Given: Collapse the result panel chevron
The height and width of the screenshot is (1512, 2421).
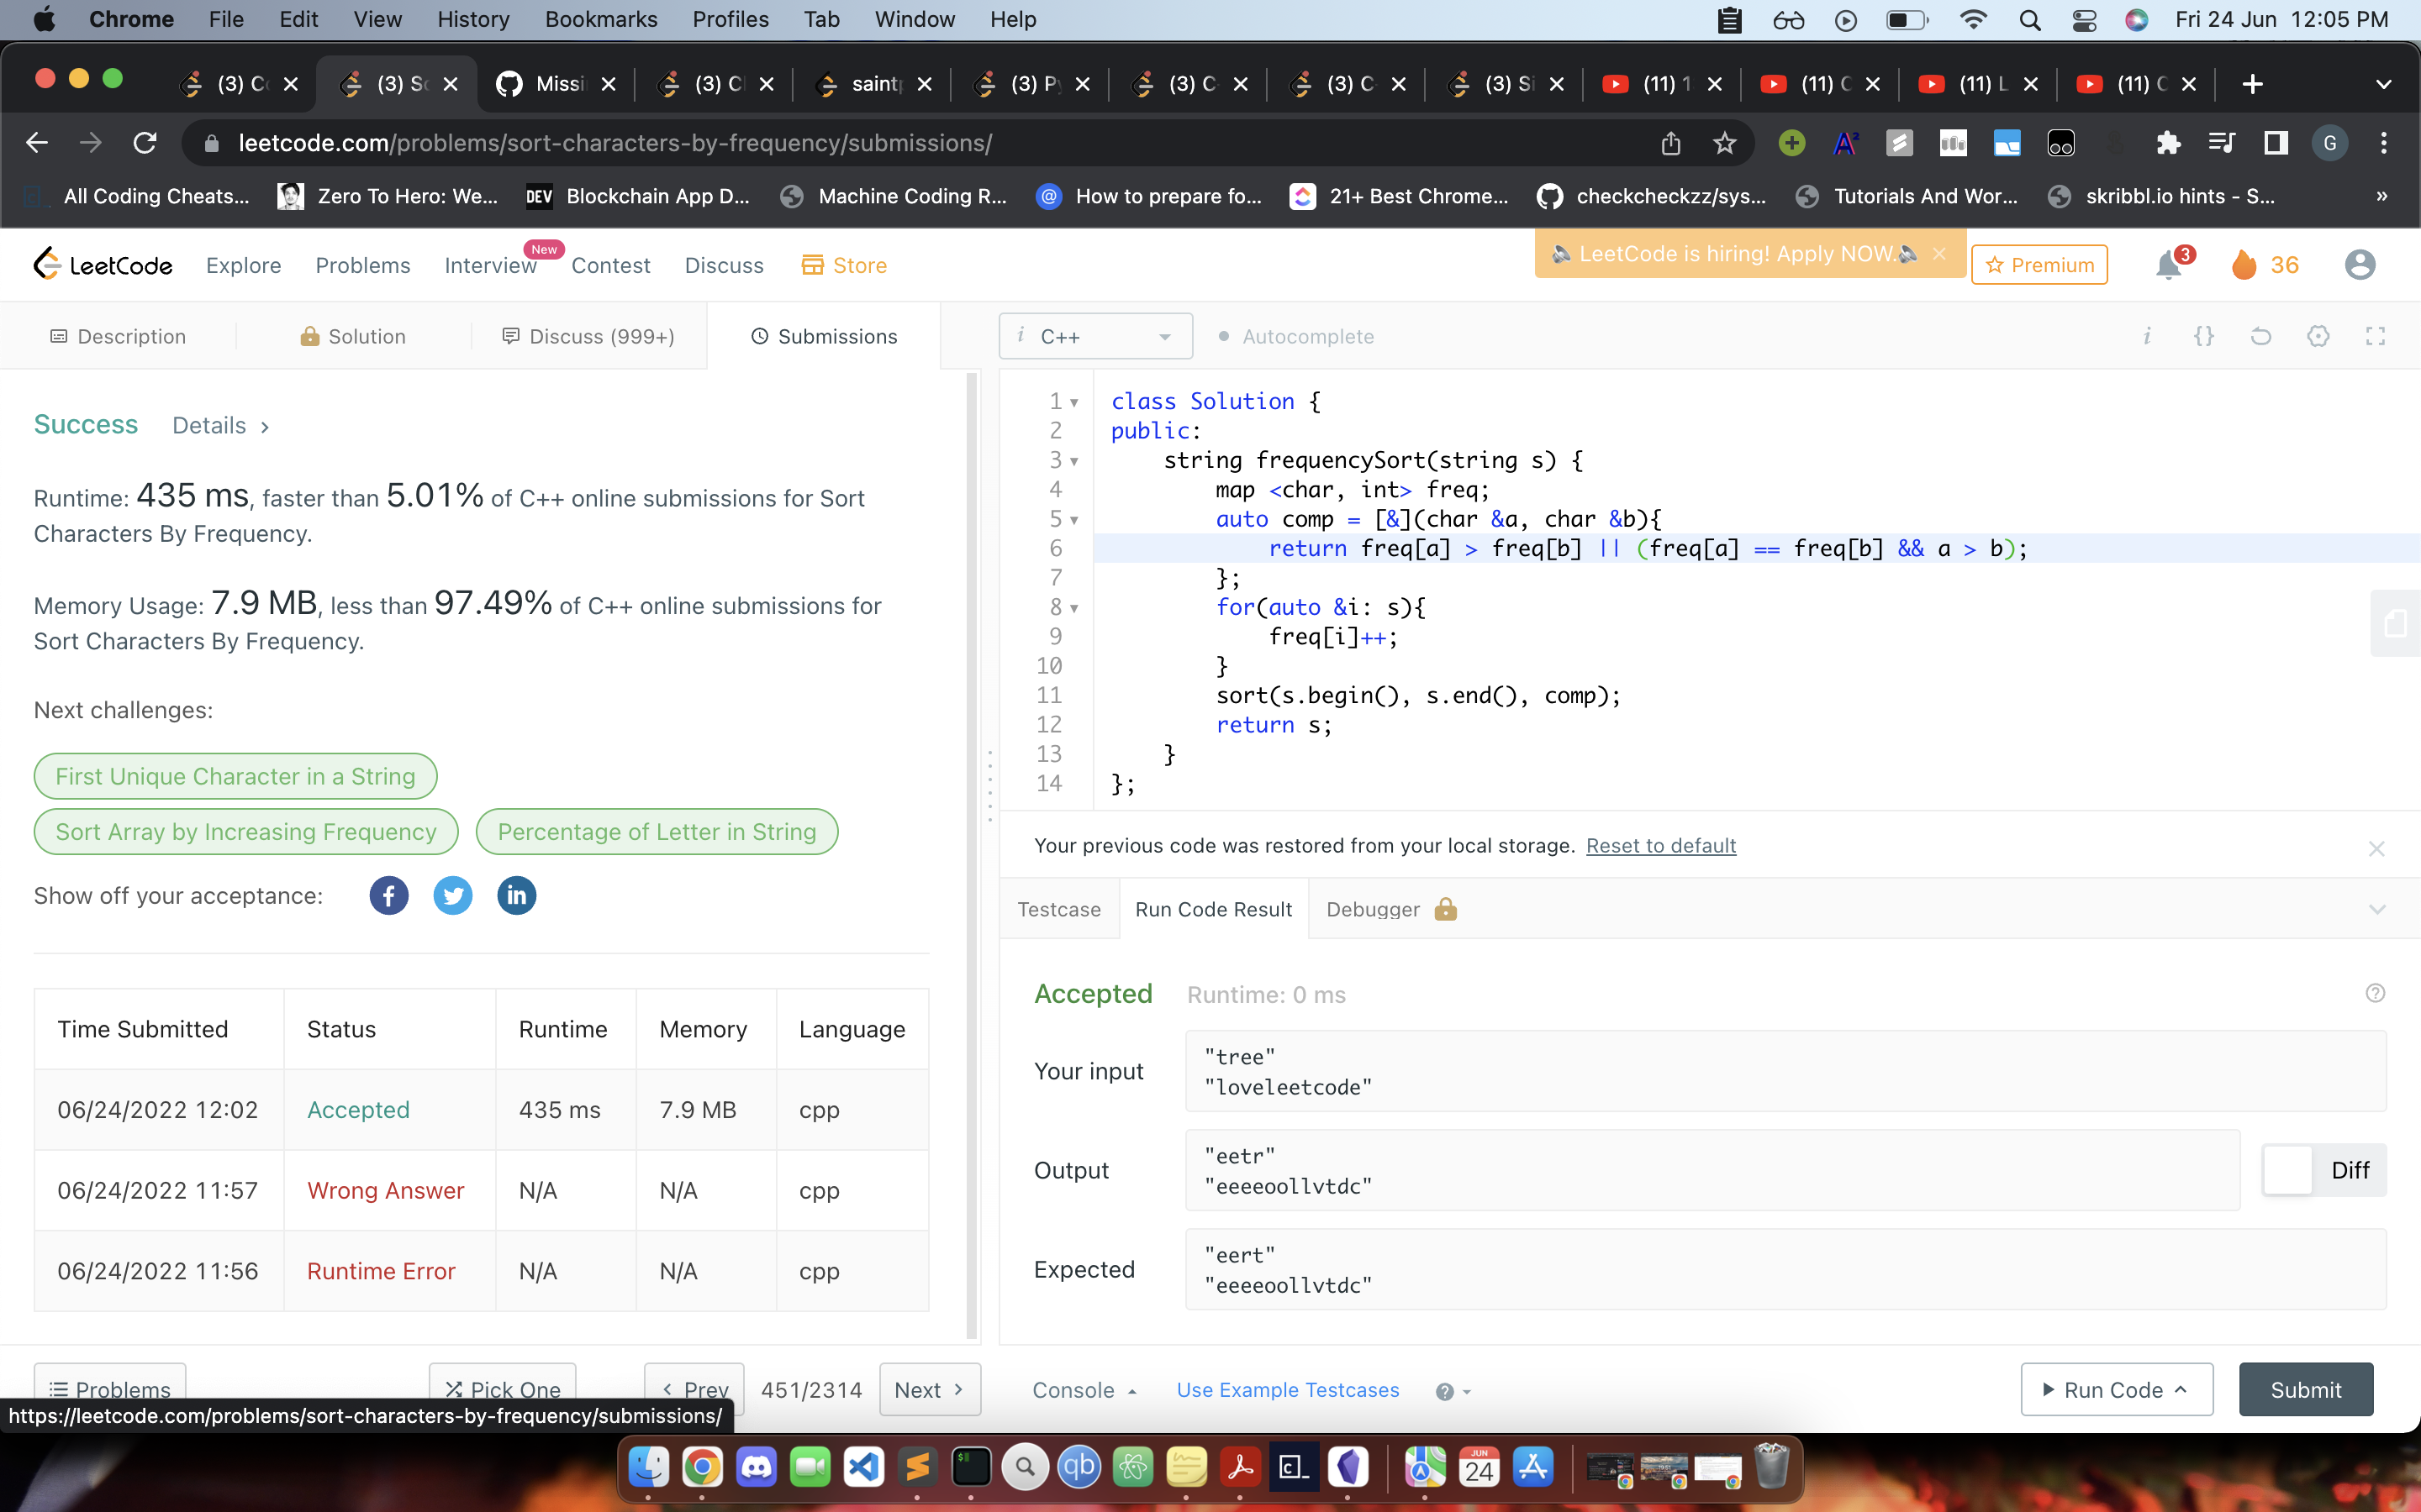Looking at the screenshot, I should point(2377,909).
